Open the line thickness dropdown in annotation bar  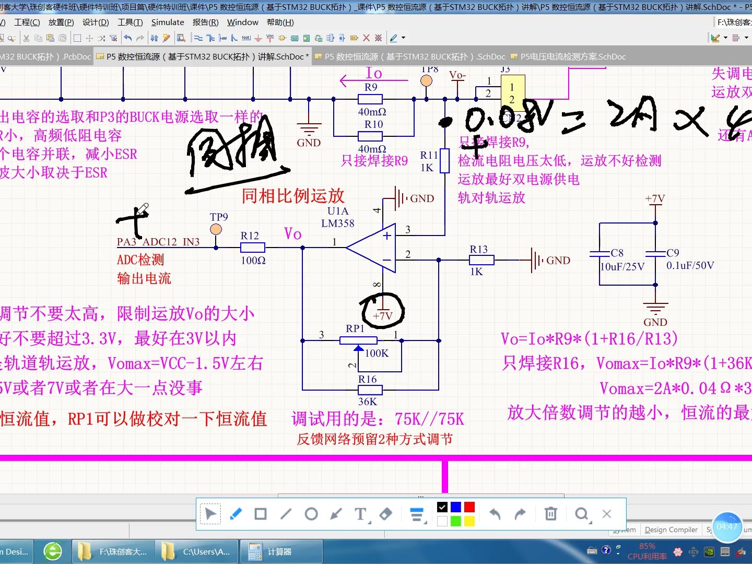tap(417, 514)
